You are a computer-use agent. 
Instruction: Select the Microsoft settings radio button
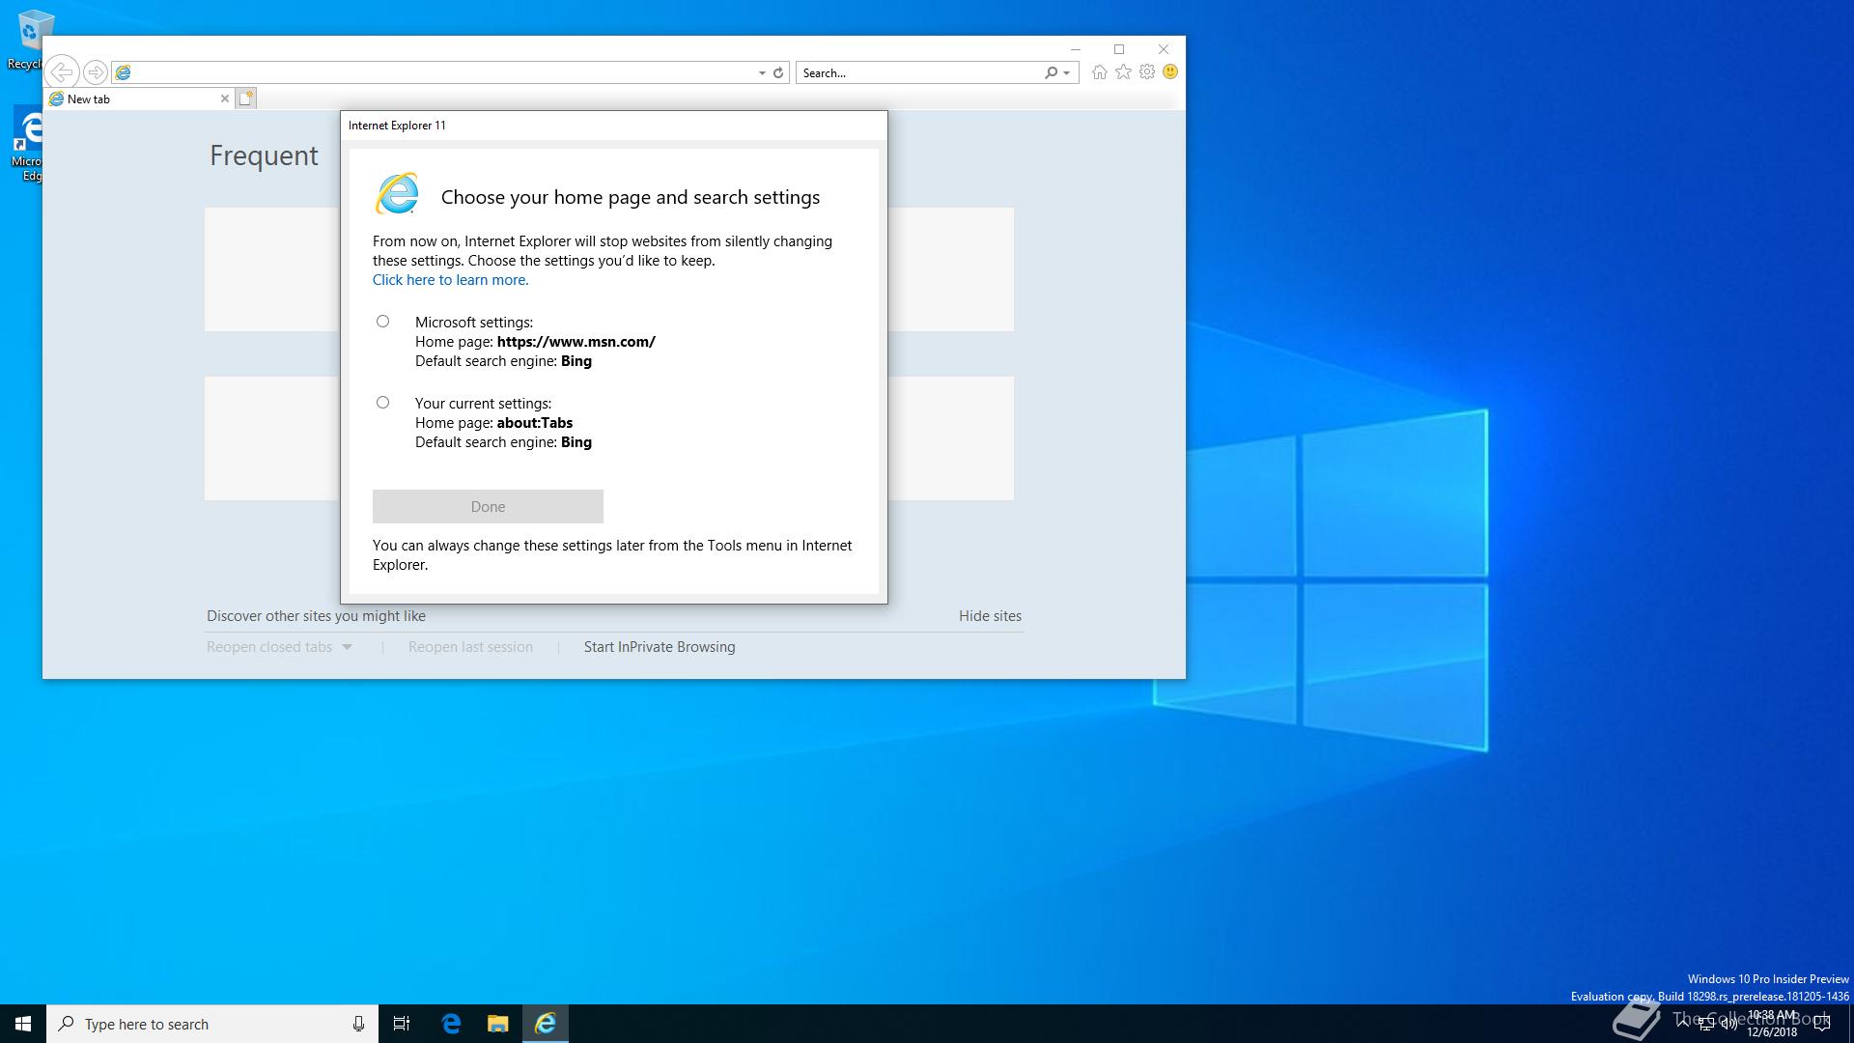coord(383,322)
